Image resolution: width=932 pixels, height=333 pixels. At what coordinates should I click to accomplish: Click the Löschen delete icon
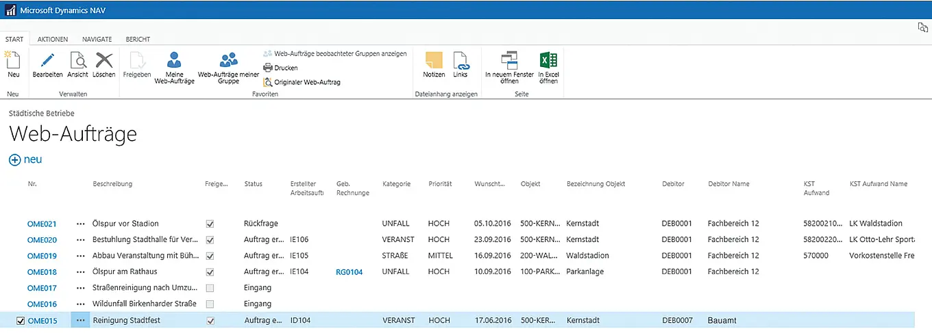(104, 60)
